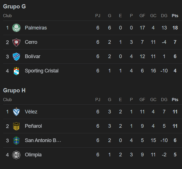Click the Grupo G heading
The image size is (182, 169).
(14, 6)
